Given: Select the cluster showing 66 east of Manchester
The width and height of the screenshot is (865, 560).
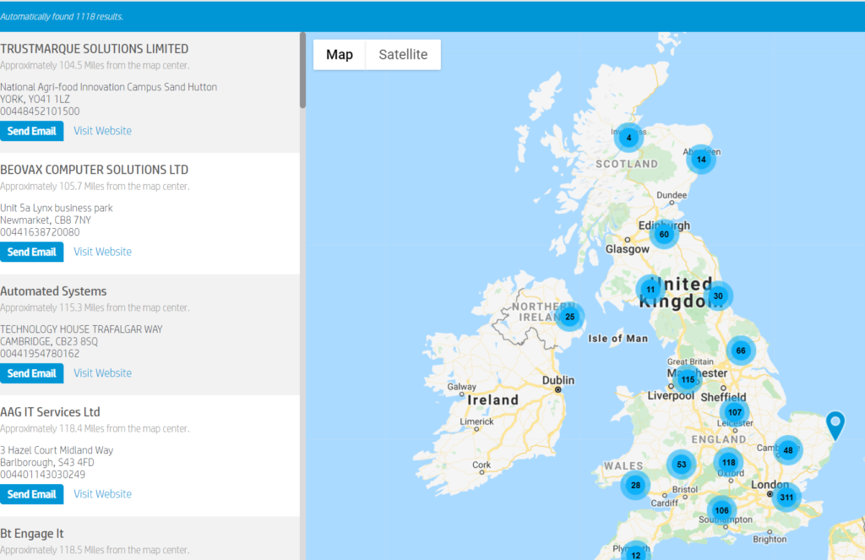Looking at the screenshot, I should pyautogui.click(x=740, y=350).
